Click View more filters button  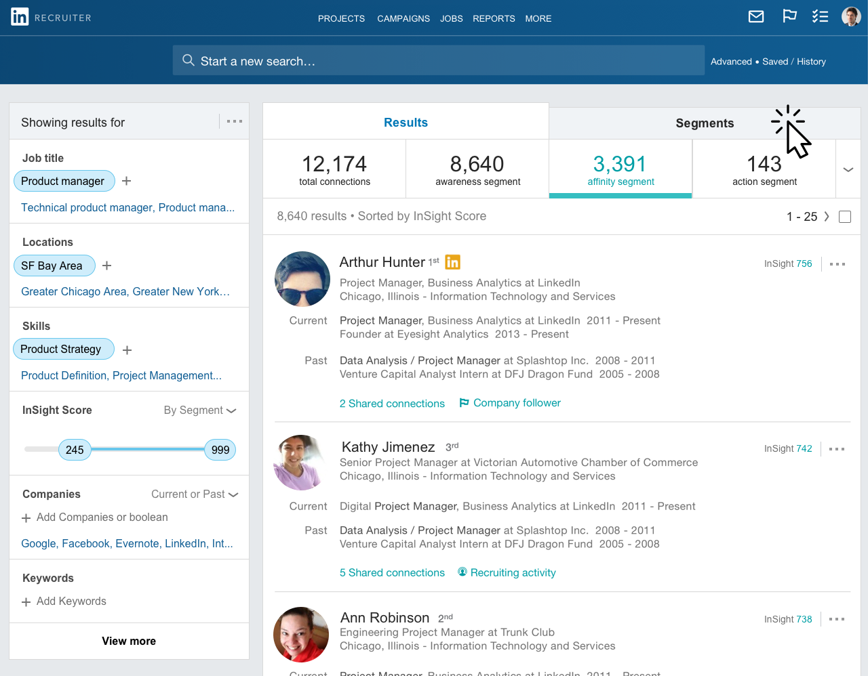[129, 641]
